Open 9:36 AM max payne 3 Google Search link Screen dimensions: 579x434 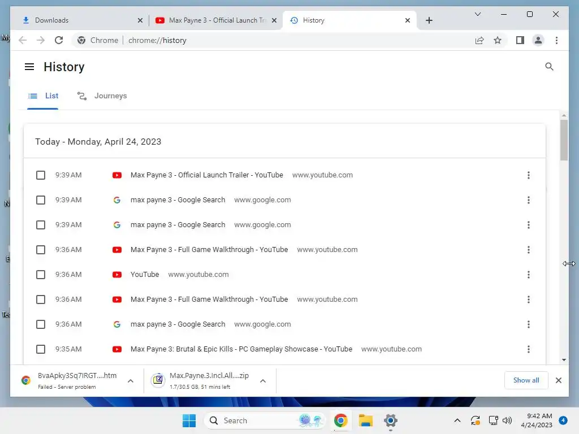click(178, 324)
